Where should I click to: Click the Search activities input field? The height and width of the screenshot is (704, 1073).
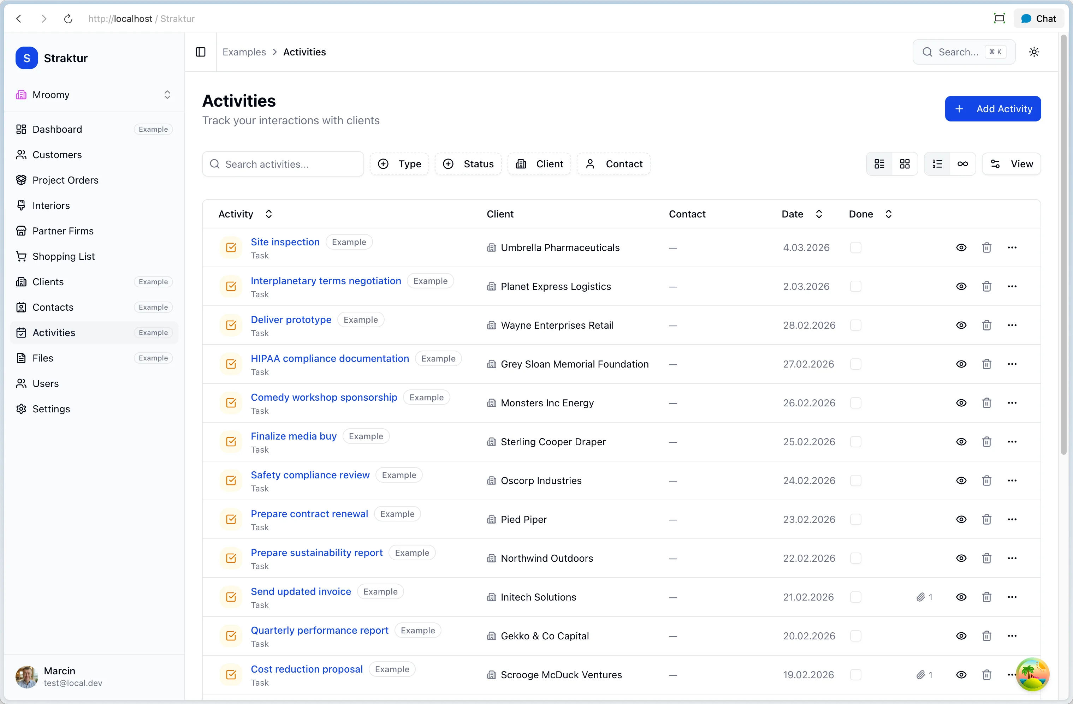pyautogui.click(x=283, y=163)
